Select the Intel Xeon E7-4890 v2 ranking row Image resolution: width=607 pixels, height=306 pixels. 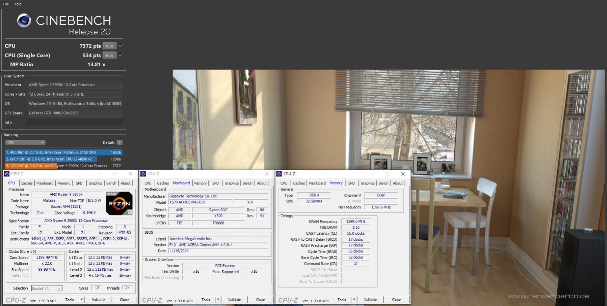[x=63, y=159]
